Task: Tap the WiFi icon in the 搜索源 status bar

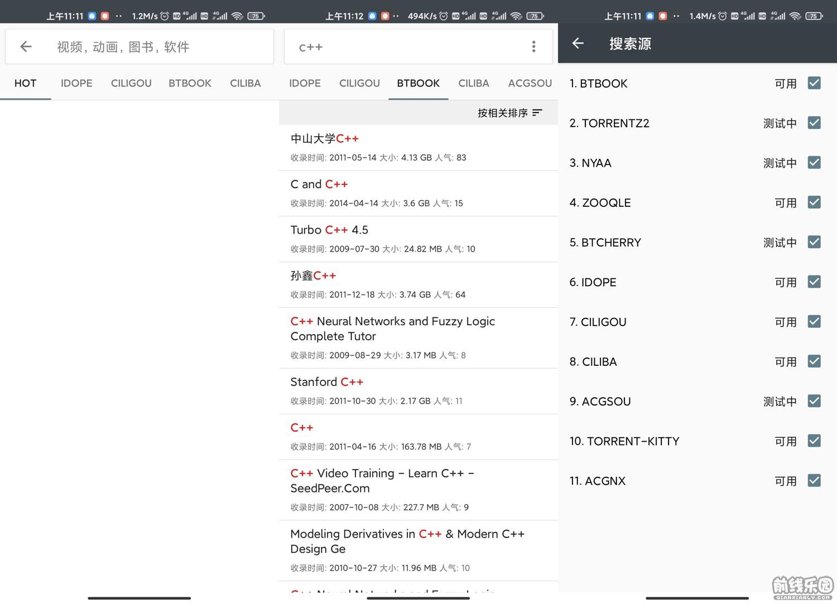Action: click(795, 16)
